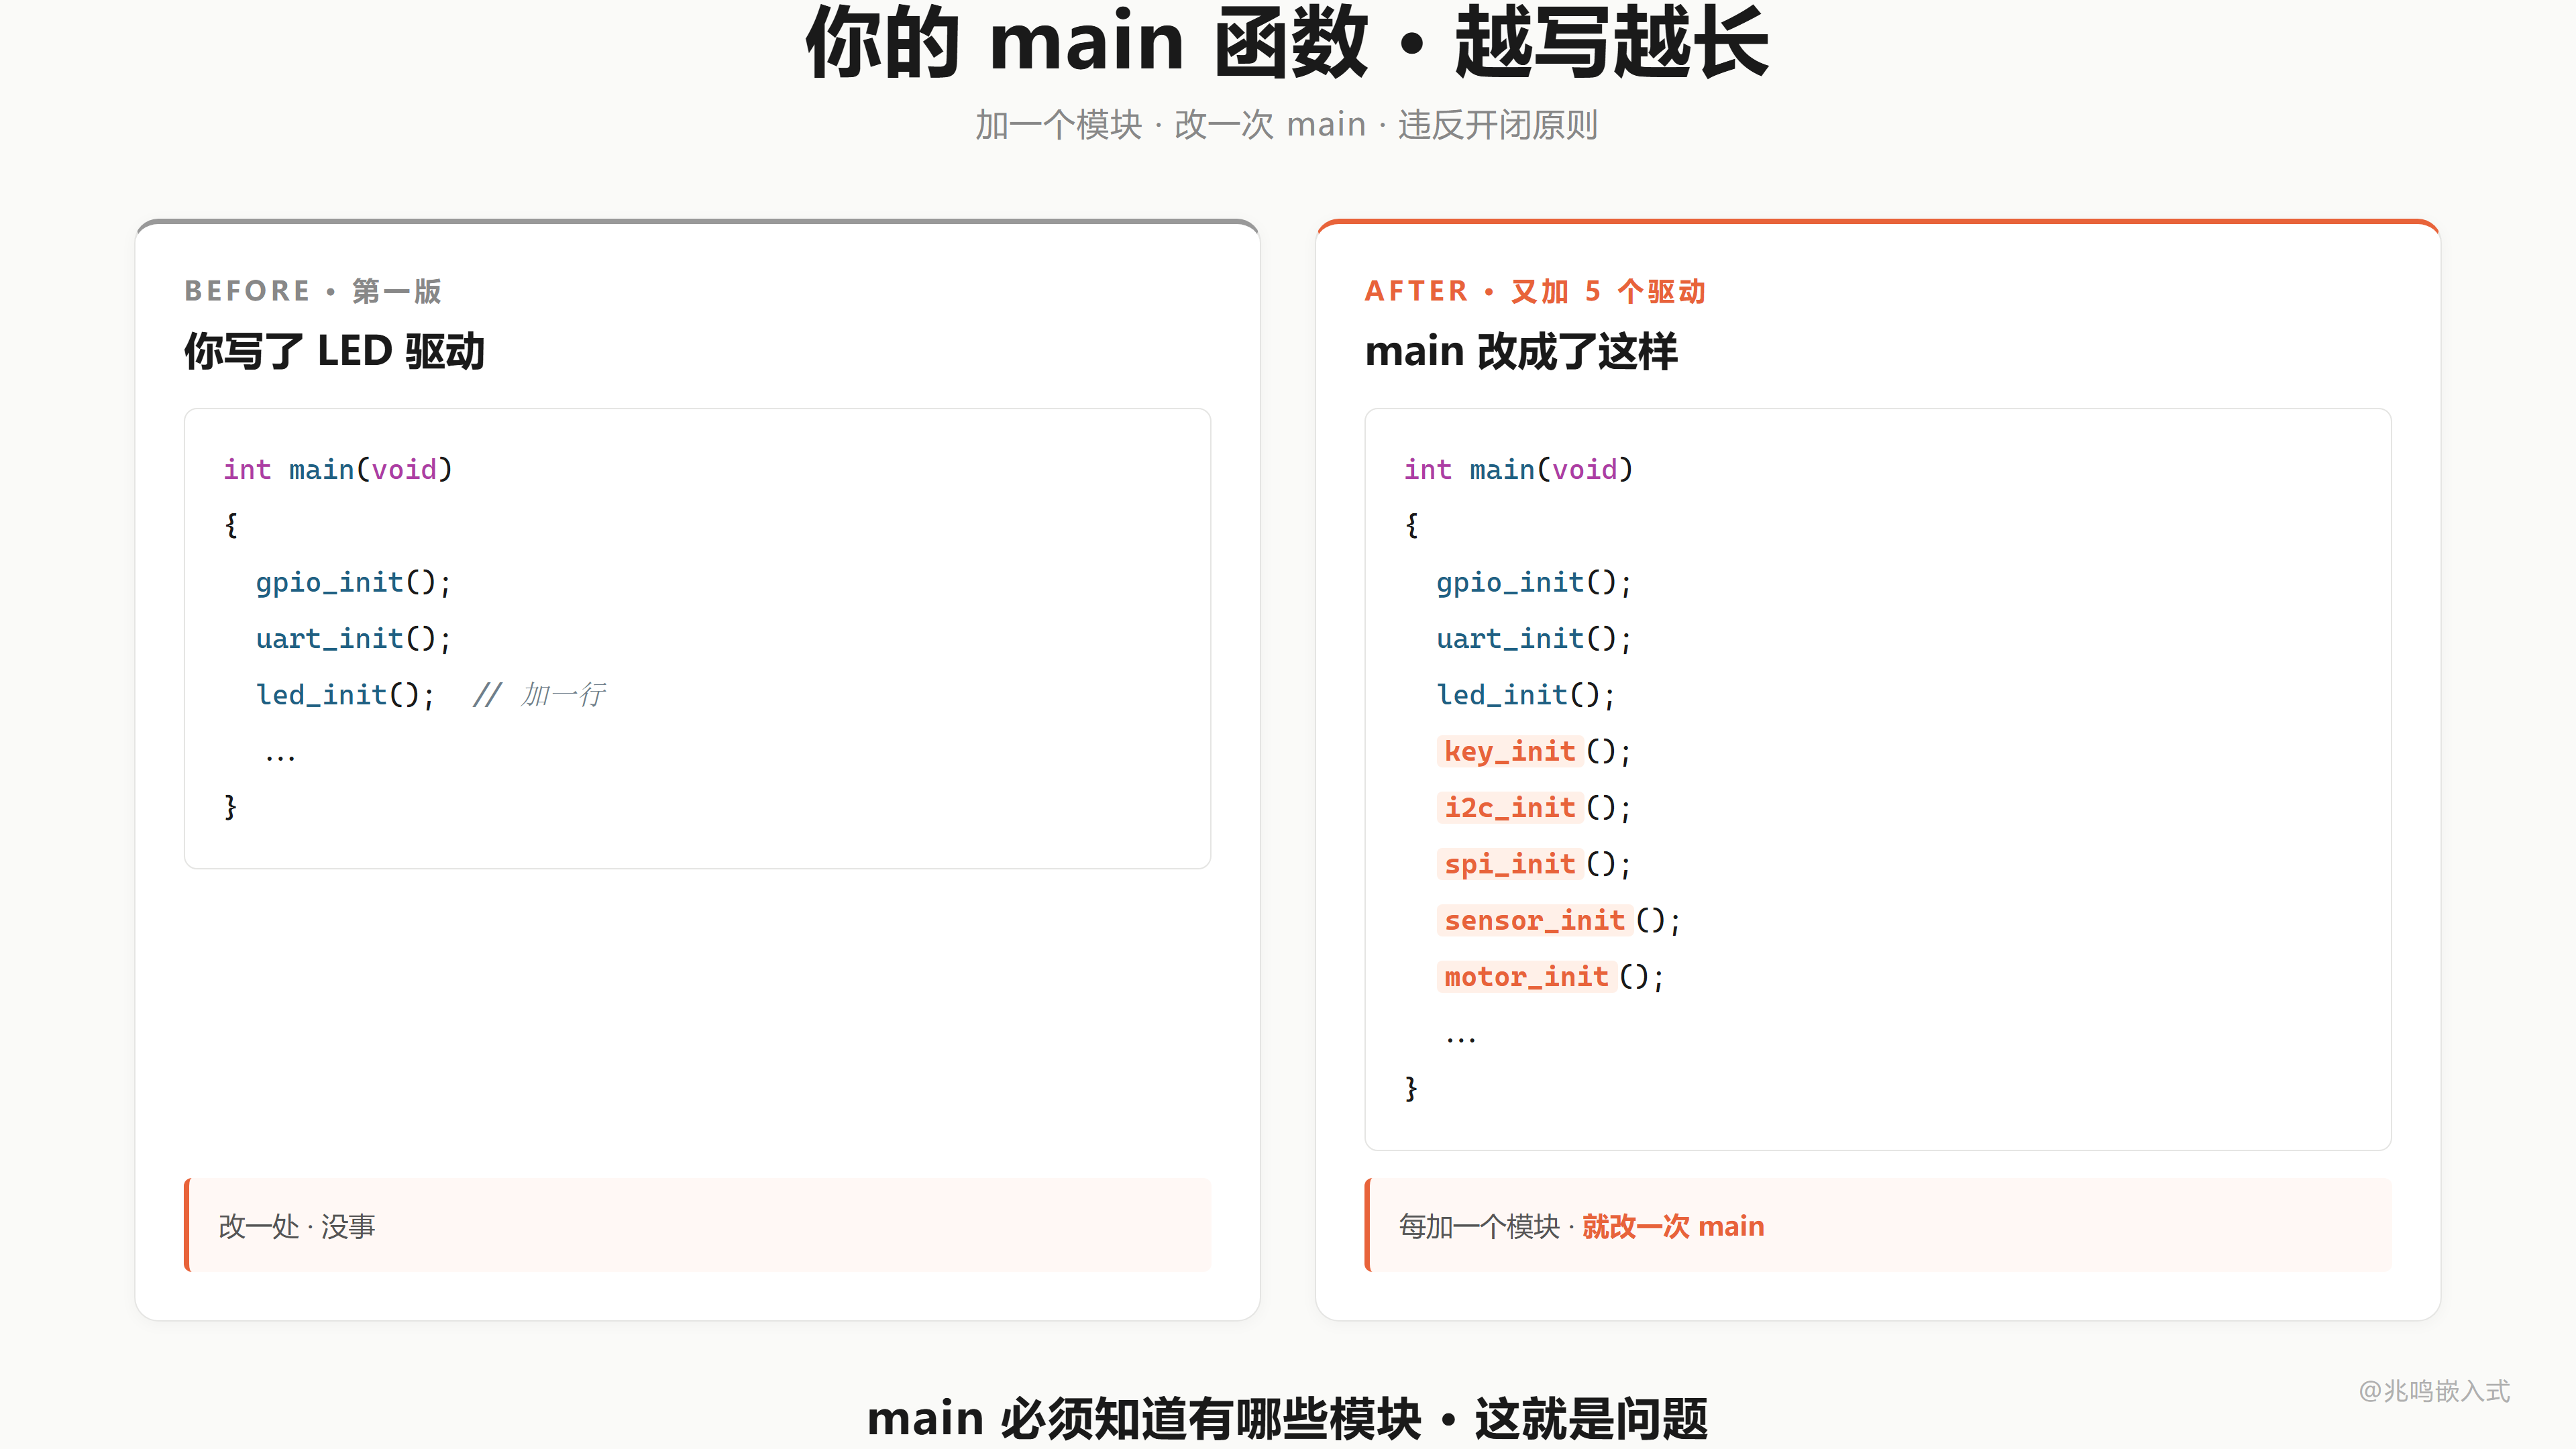The image size is (2576, 1449).
Task: Click footer 'main 必须知道有哪些模块 · 这就是问题'
Action: click(x=1287, y=1419)
